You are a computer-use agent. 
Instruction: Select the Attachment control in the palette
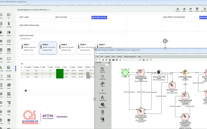coord(9,25)
